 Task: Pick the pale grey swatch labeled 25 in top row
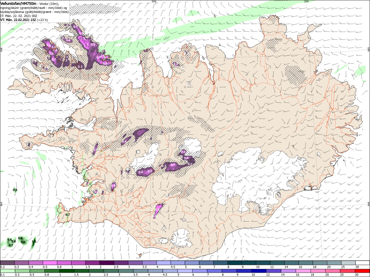[349, 263]
